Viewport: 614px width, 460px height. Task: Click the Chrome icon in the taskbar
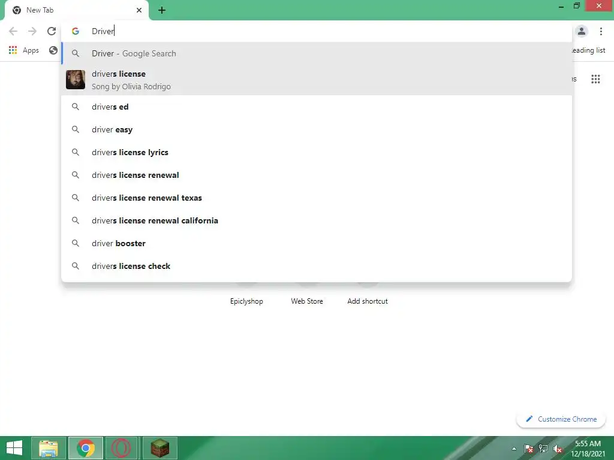(x=86, y=448)
